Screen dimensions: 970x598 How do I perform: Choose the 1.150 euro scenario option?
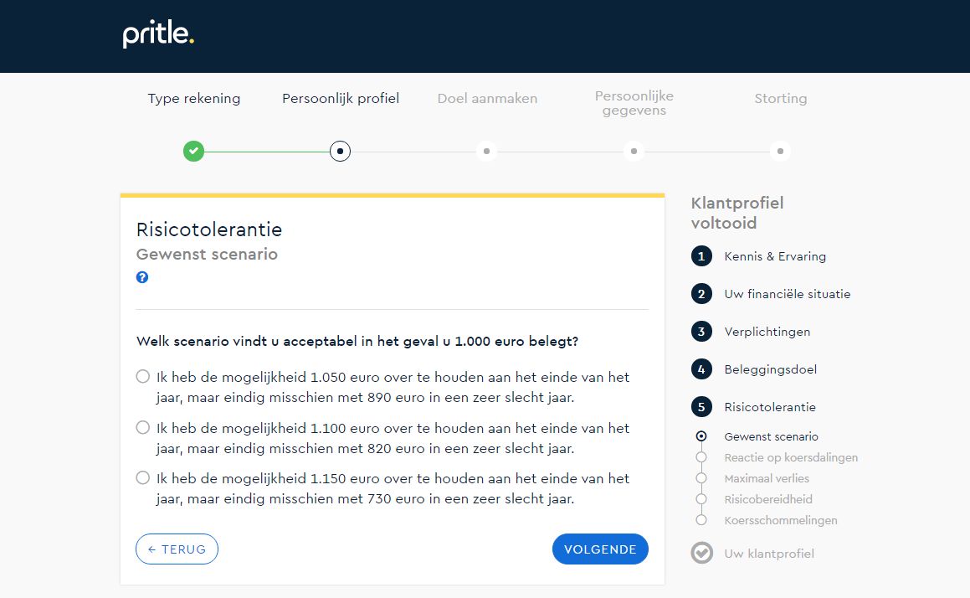(143, 478)
